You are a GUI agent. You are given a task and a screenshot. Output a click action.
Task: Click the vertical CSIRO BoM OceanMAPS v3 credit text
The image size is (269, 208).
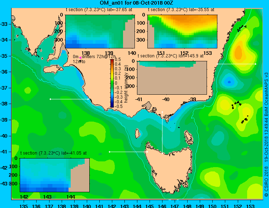(x=266, y=134)
